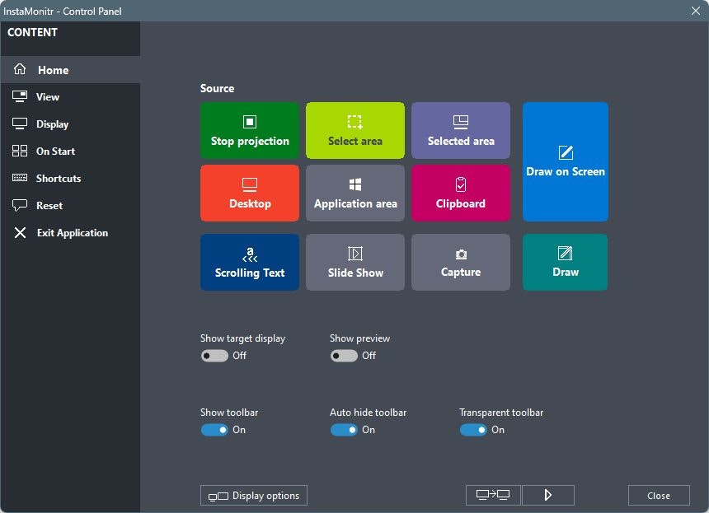The height and width of the screenshot is (513, 709).
Task: Pick the Desktop source tile
Action: (x=250, y=194)
